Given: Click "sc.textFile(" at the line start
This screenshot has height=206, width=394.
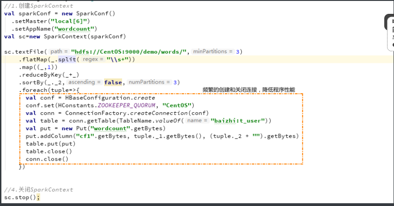Looking at the screenshot, I should click(25, 52).
